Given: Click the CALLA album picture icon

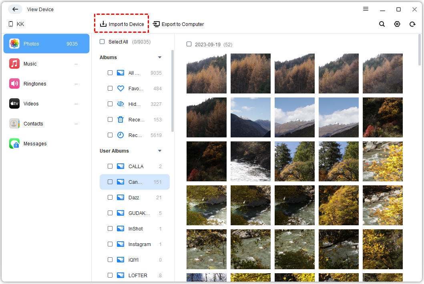Looking at the screenshot, I should coord(121,166).
